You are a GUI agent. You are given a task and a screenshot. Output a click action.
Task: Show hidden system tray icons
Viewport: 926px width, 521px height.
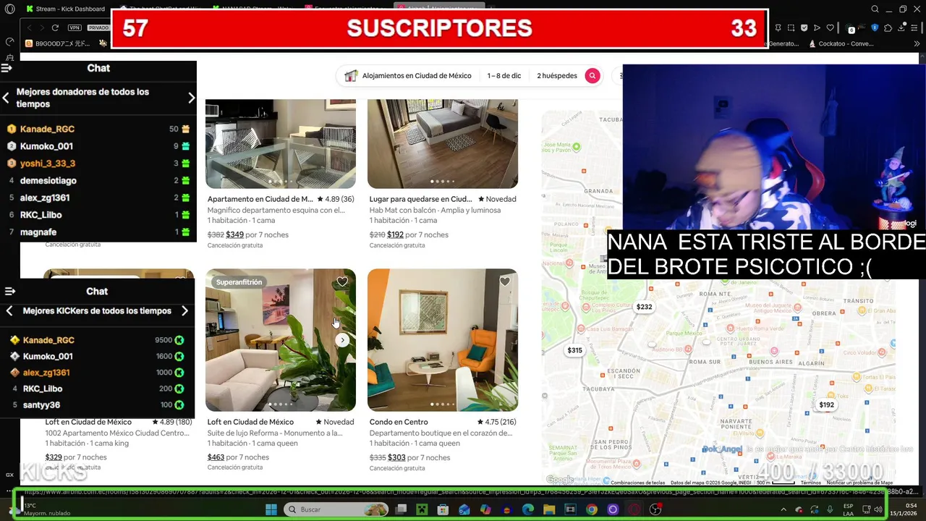[x=783, y=509]
